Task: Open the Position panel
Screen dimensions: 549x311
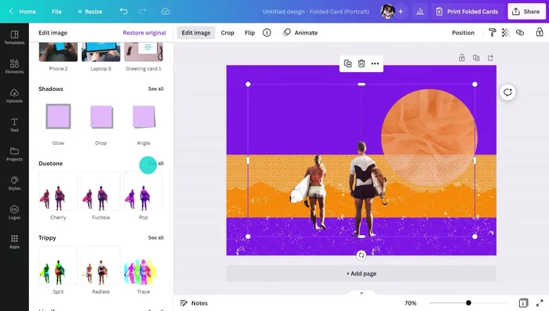Action: click(x=463, y=33)
